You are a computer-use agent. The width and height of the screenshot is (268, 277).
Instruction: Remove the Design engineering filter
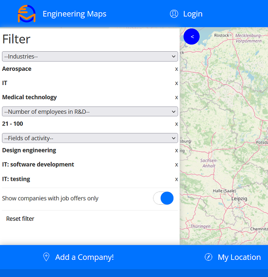[176, 150]
